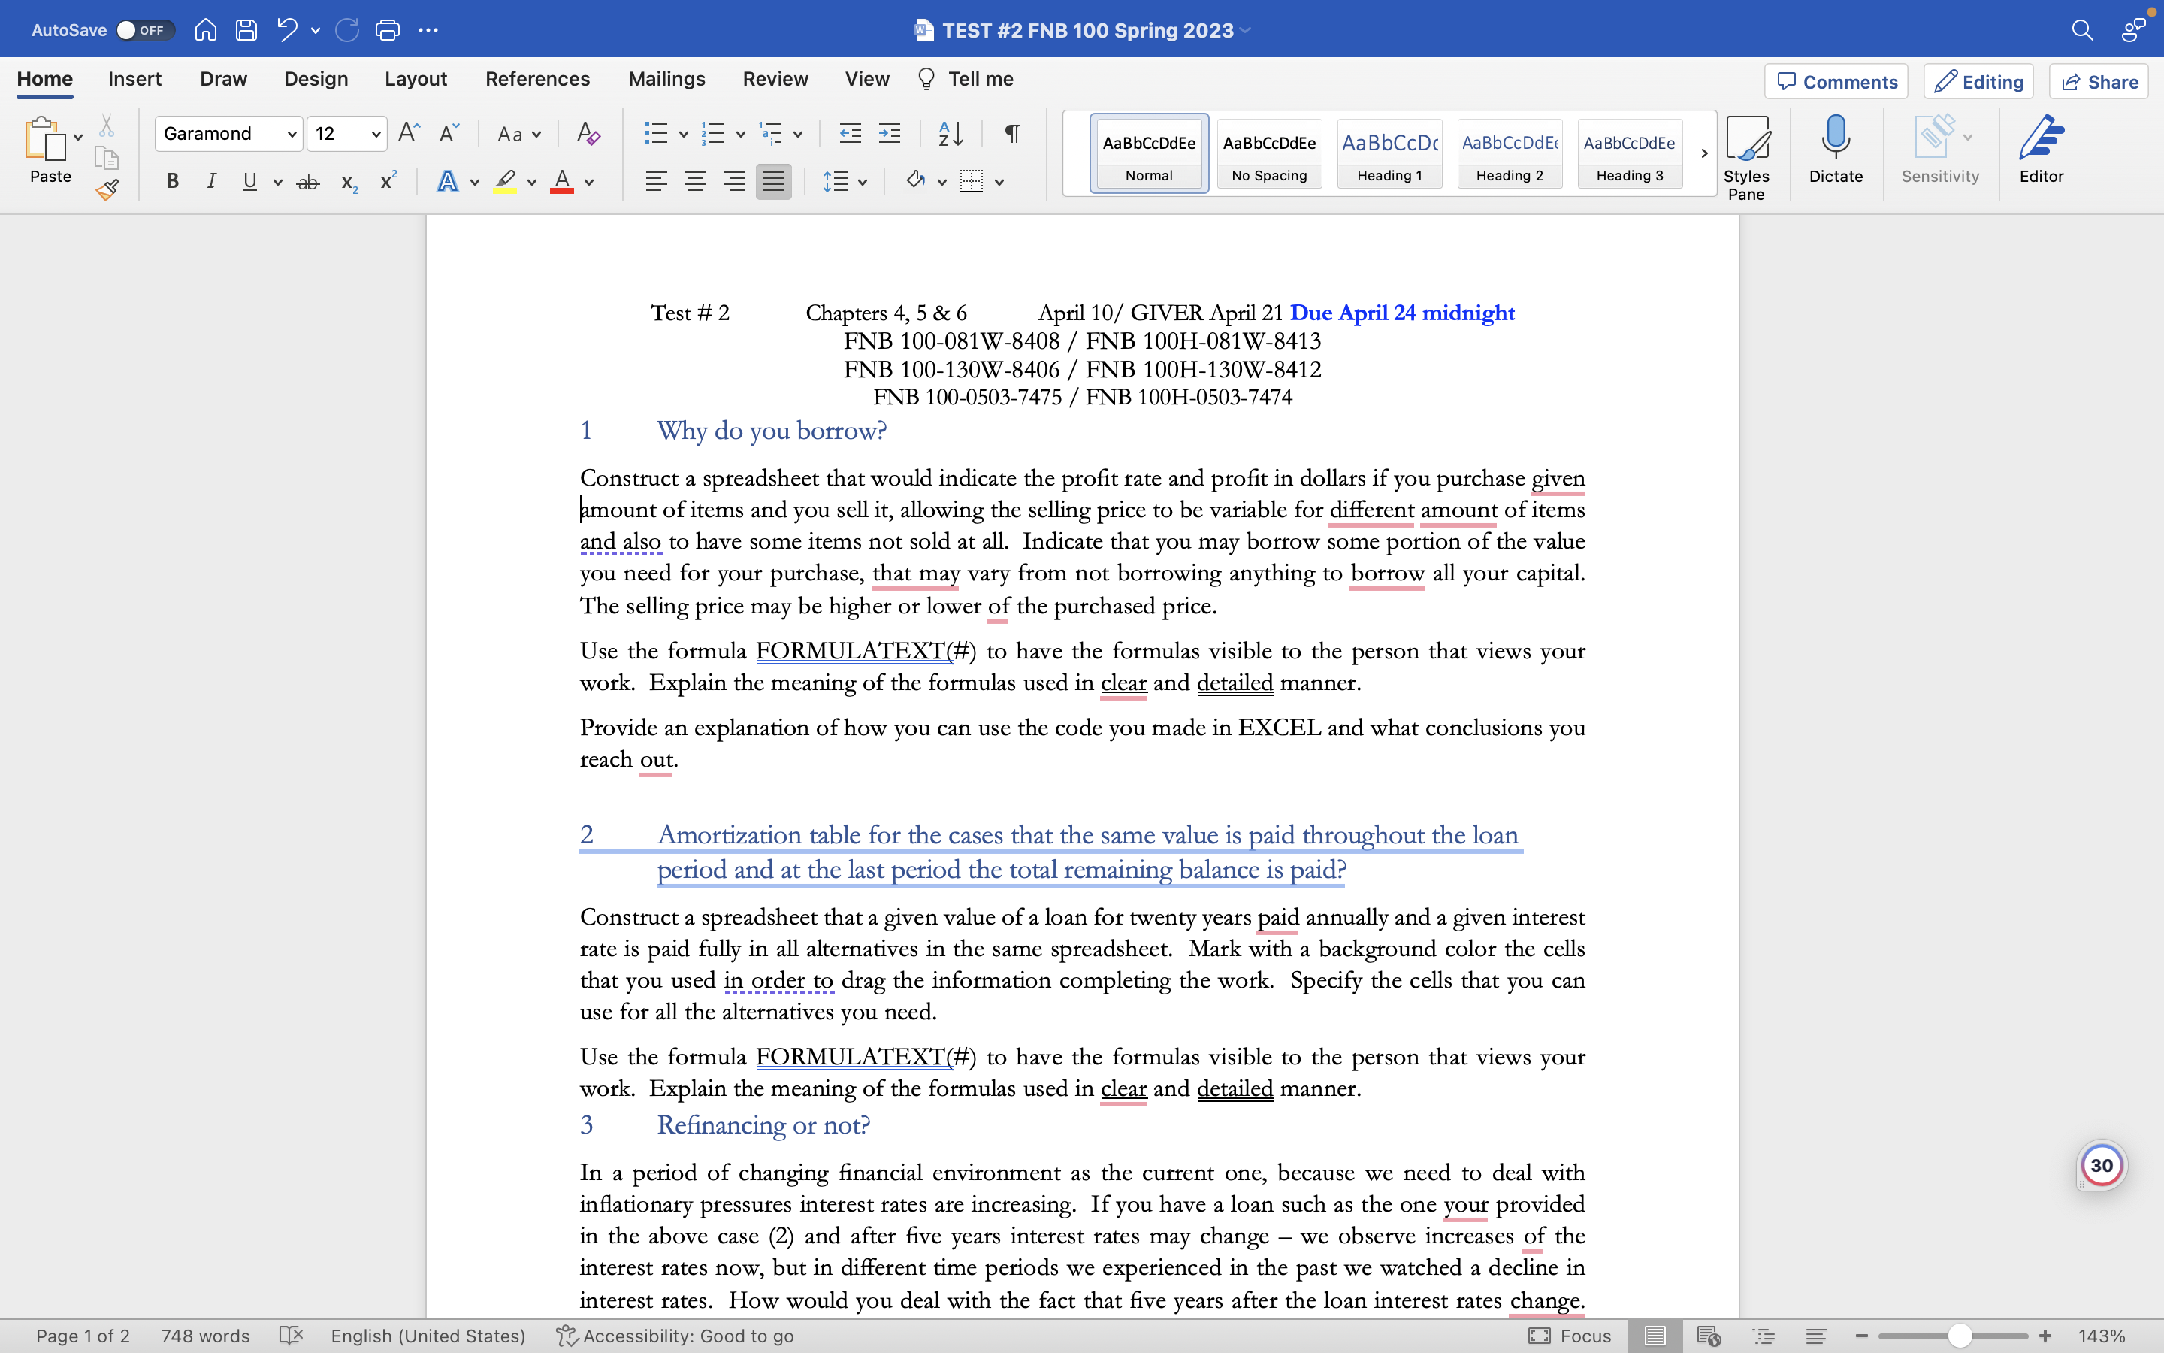
Task: Toggle Bold formatting
Action: pos(171,182)
